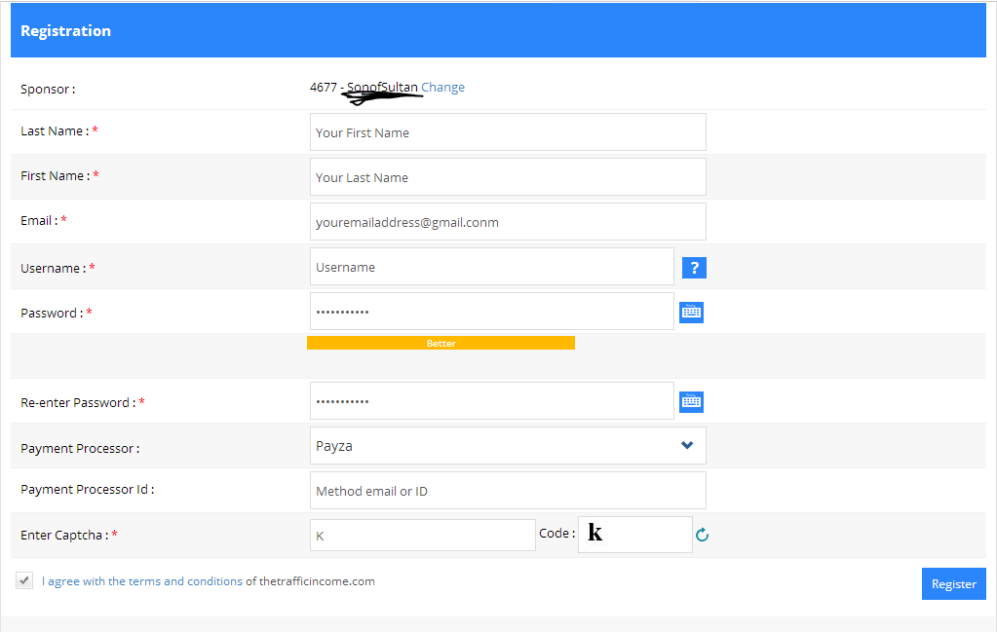Open the Payza payment processor combo box

coord(507,446)
